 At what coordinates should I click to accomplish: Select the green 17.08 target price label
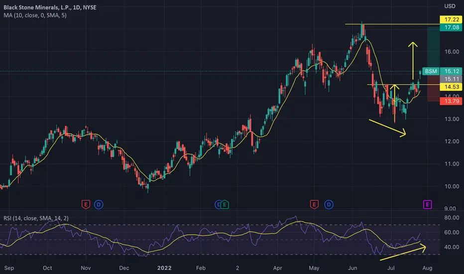coord(451,27)
